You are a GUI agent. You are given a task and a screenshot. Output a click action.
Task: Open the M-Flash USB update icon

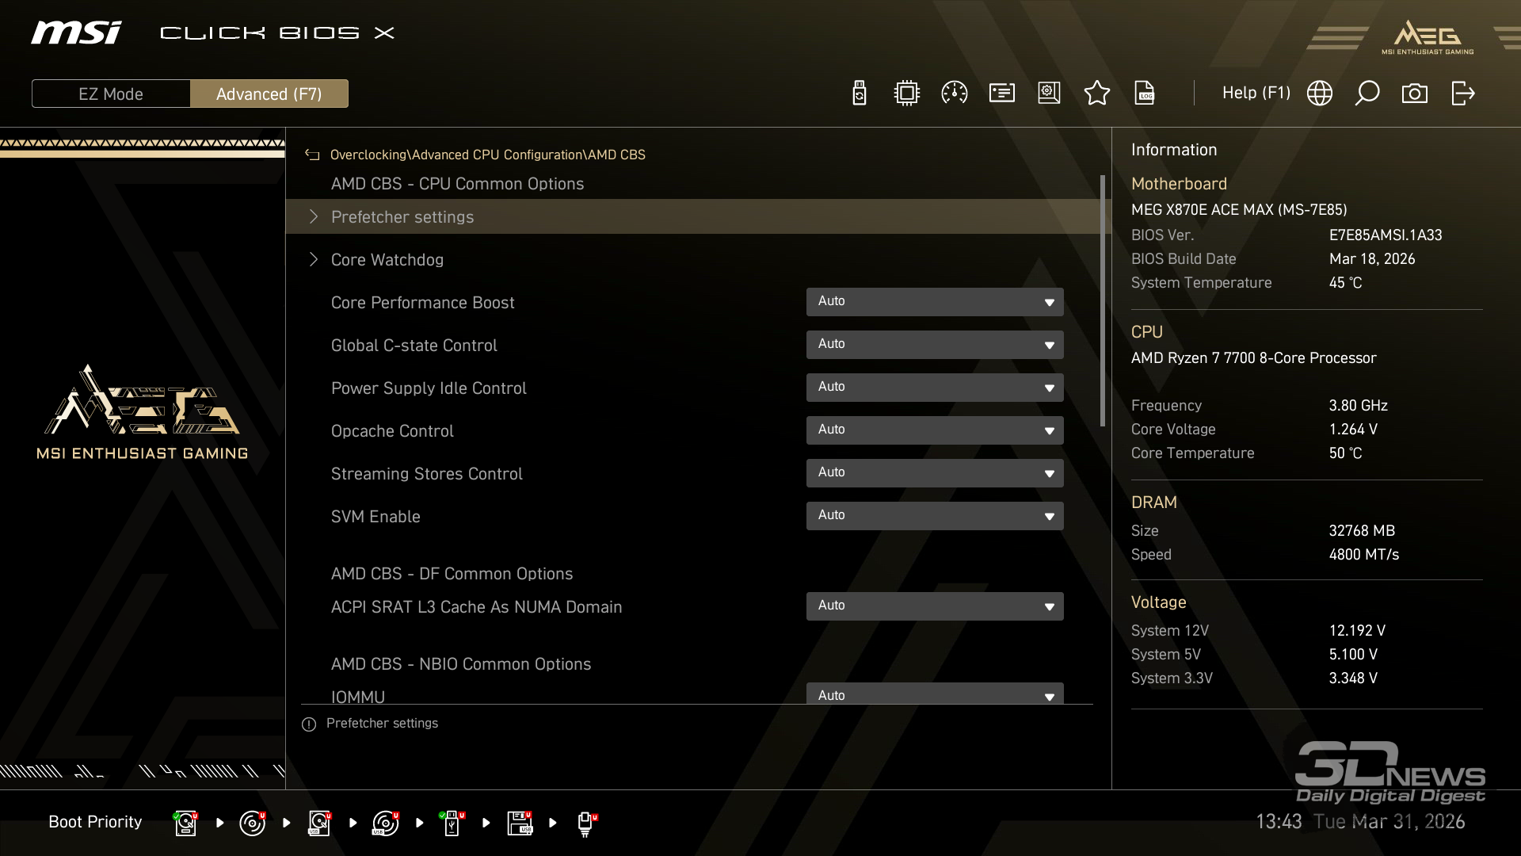(860, 94)
